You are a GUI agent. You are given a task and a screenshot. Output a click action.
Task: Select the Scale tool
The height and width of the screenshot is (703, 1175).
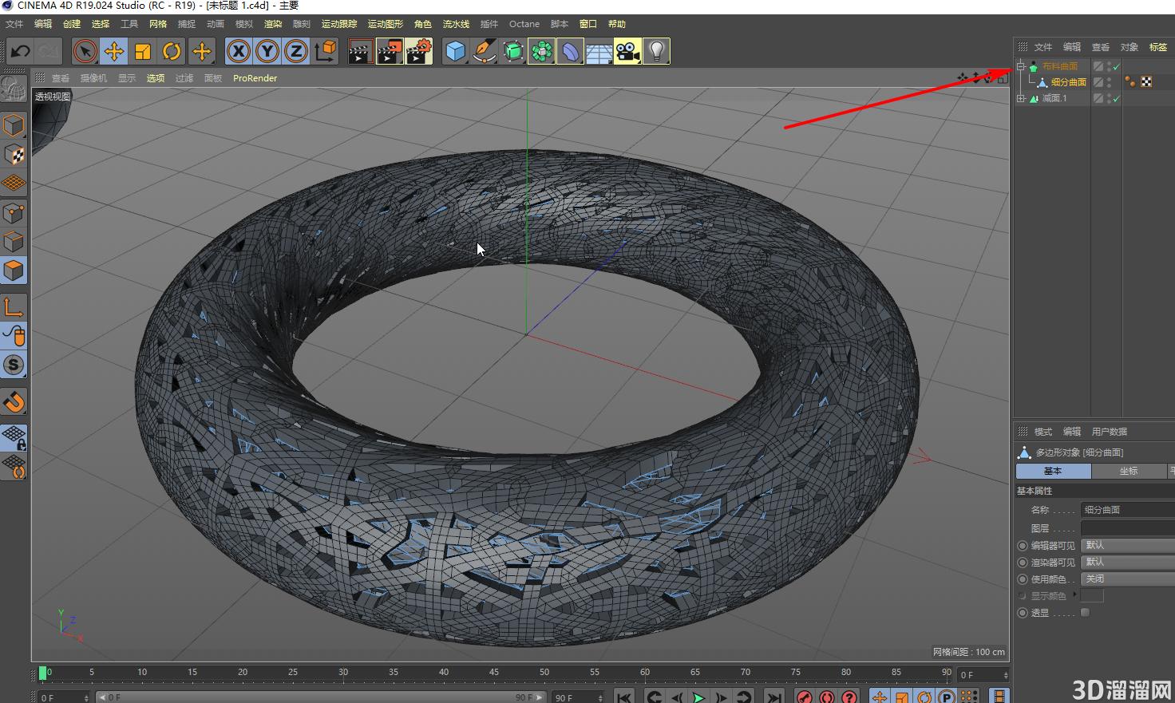coord(143,52)
